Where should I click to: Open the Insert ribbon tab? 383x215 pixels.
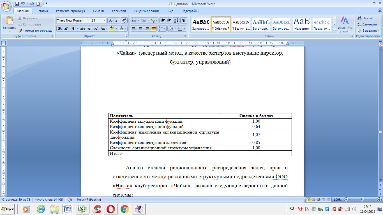(x=42, y=11)
